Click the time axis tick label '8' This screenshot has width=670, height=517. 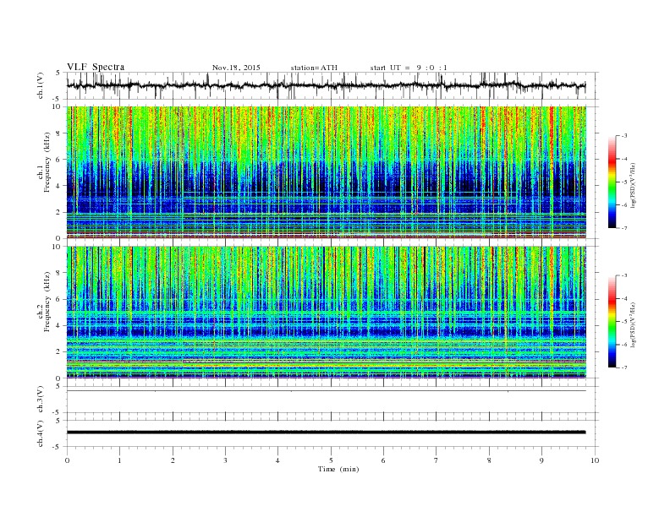pyautogui.click(x=489, y=460)
